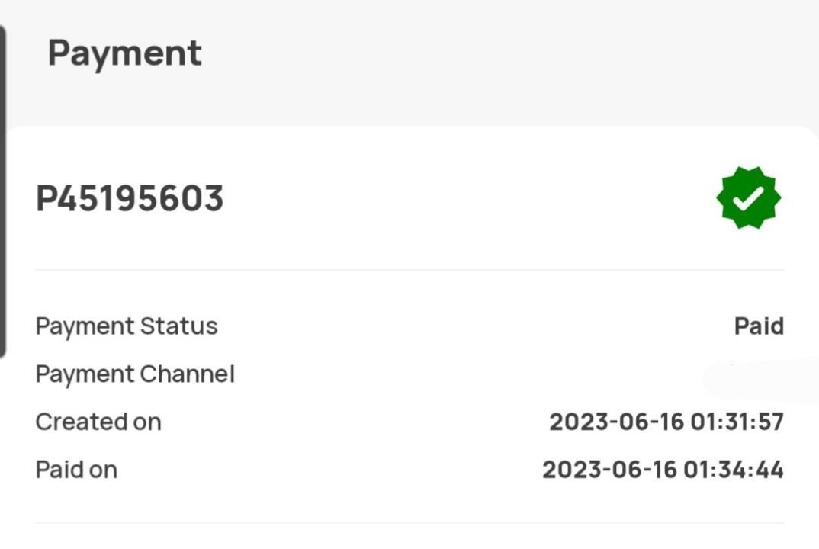Click the green verified checkmark badge
The image size is (819, 549).
tap(748, 197)
